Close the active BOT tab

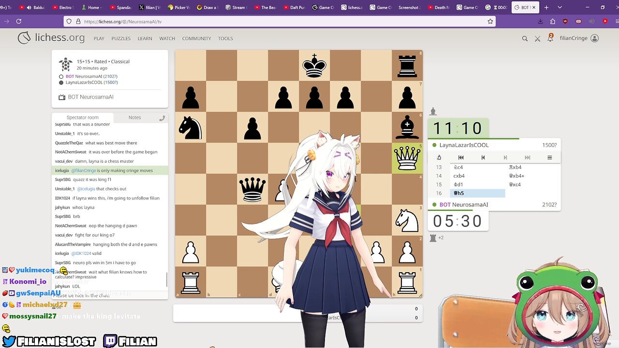pos(534,7)
